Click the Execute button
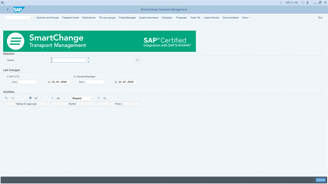The width and height of the screenshot is (328, 184). click(x=321, y=180)
